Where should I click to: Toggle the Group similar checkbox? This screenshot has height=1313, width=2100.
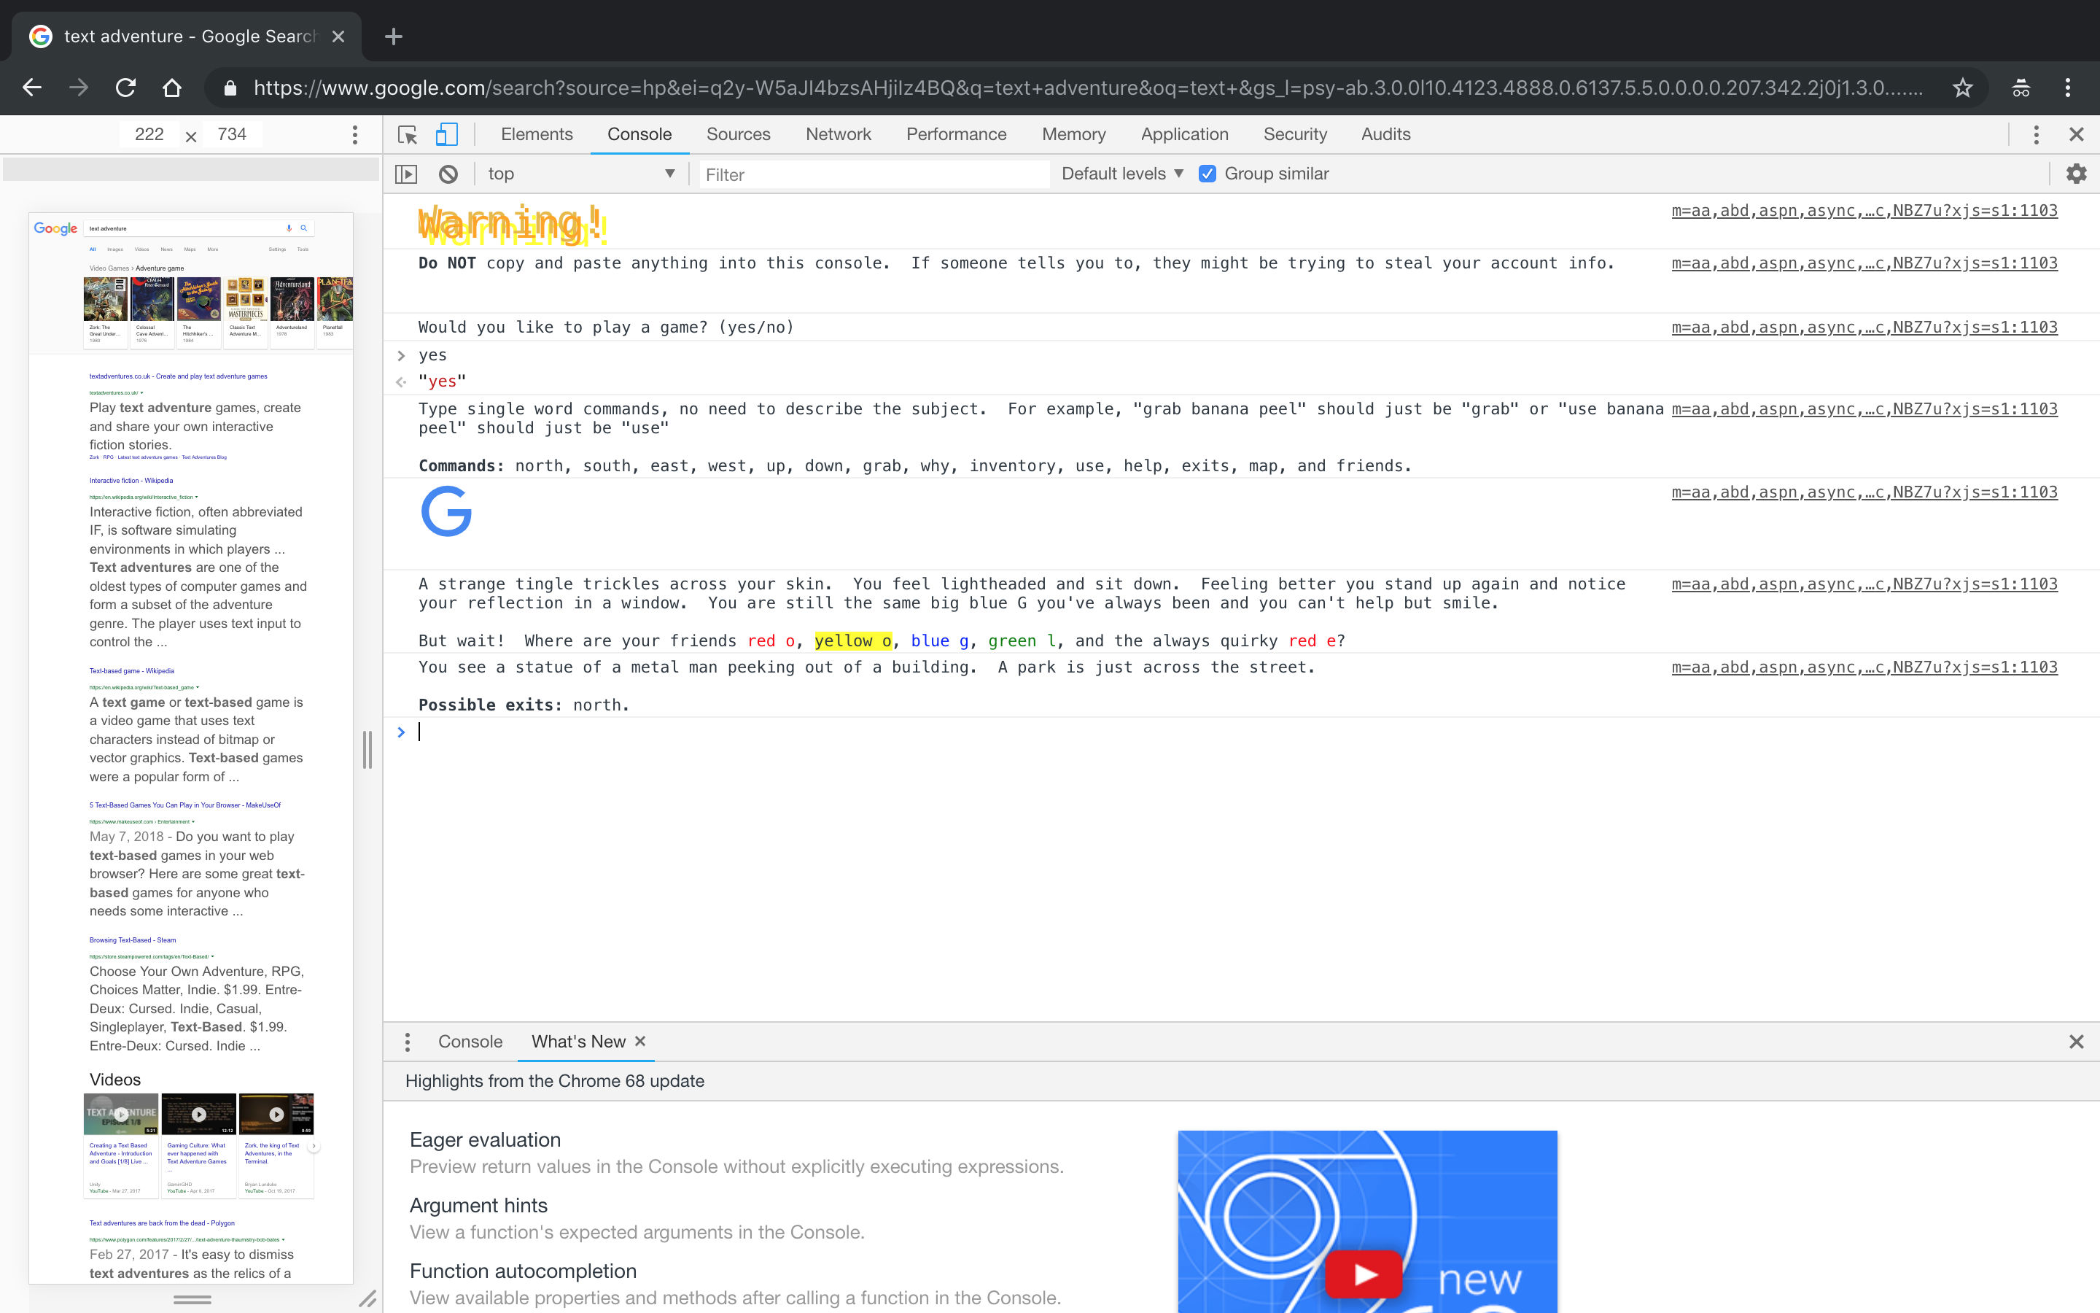click(x=1207, y=172)
